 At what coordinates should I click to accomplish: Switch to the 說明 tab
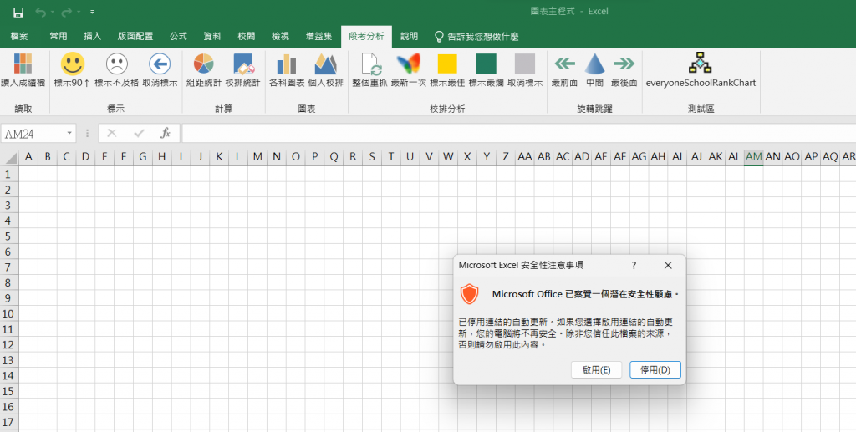[409, 37]
